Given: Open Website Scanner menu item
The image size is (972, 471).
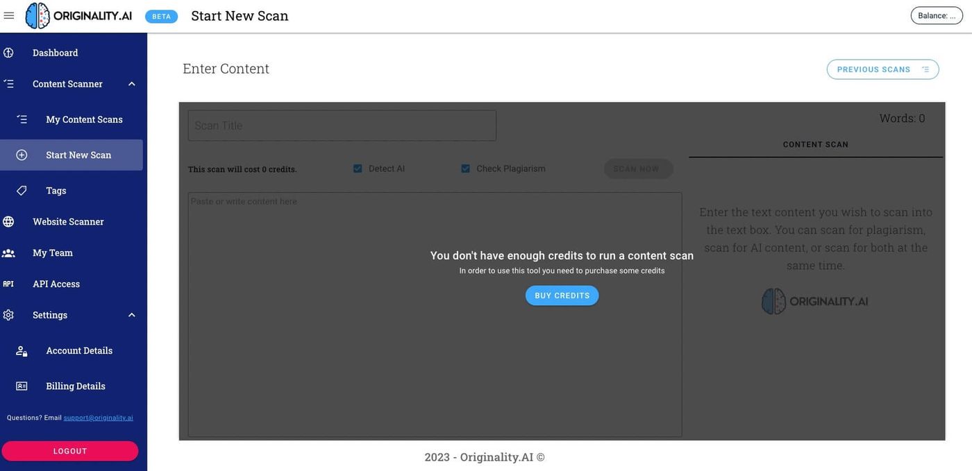Looking at the screenshot, I should (68, 221).
